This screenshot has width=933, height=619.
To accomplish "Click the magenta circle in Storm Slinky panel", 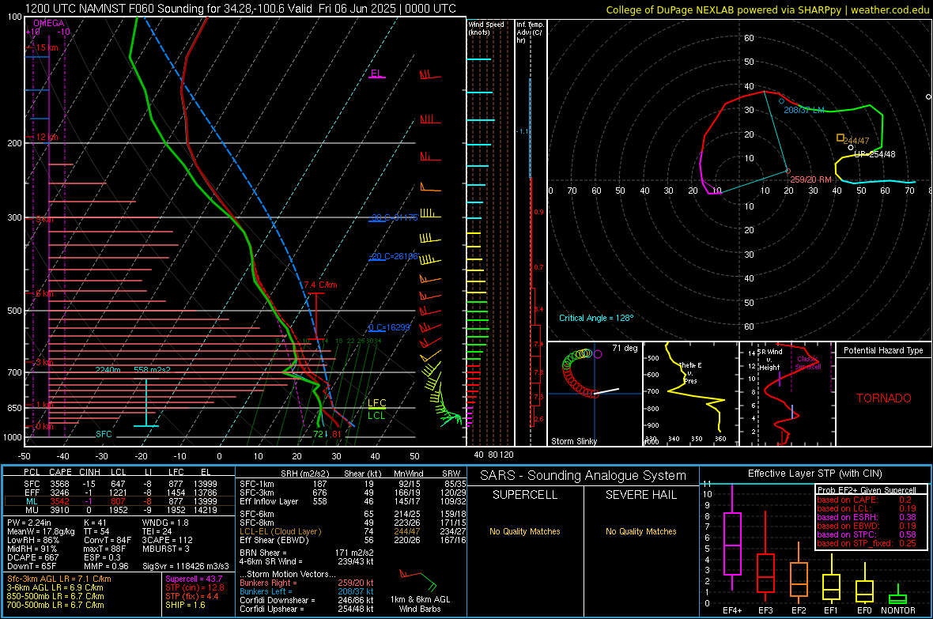I will coord(598,354).
